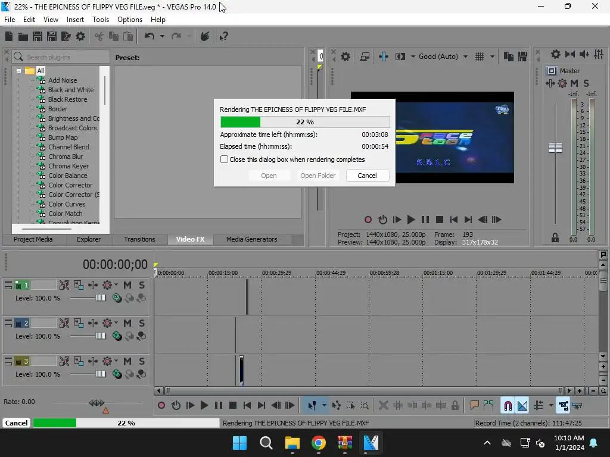Viewport: 610px width, 457px height.
Task: Open the Split screen view dropdown arrow
Action: (413, 57)
